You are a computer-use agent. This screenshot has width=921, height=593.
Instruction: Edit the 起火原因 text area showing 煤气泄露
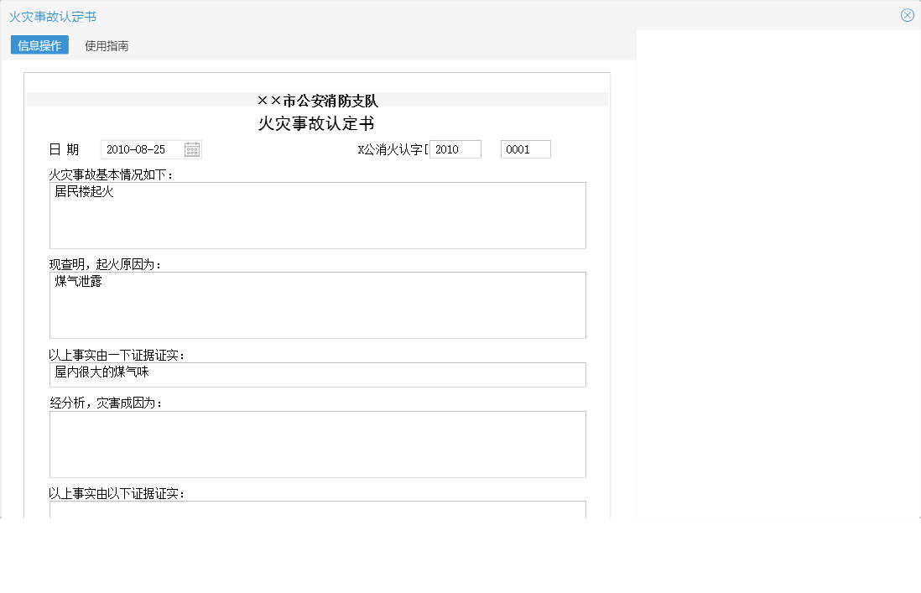point(317,304)
